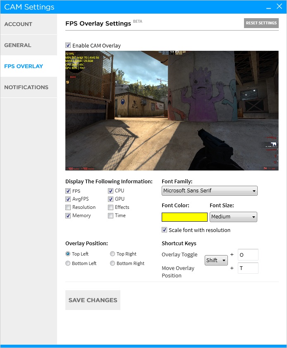Toggle the CPU checkbox
Image resolution: width=287 pixels, height=348 pixels.
[110, 191]
